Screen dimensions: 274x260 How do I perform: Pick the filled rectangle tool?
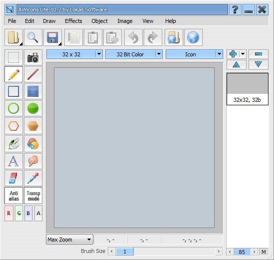pyautogui.click(x=33, y=91)
